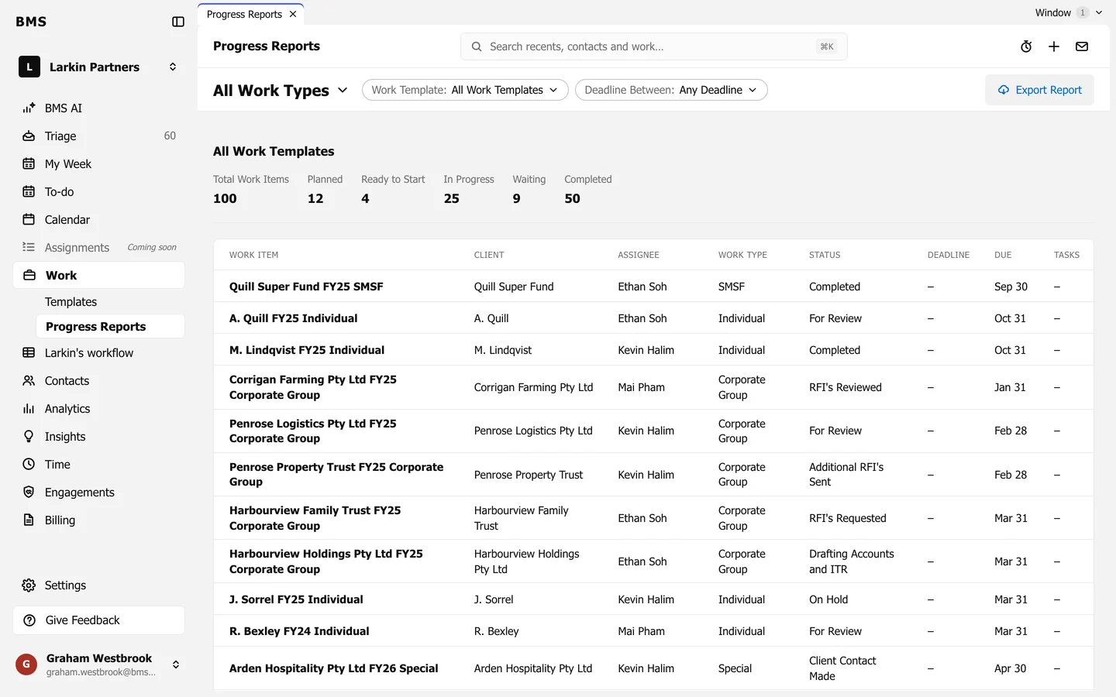Select the Progress Reports tab

[x=244, y=14]
